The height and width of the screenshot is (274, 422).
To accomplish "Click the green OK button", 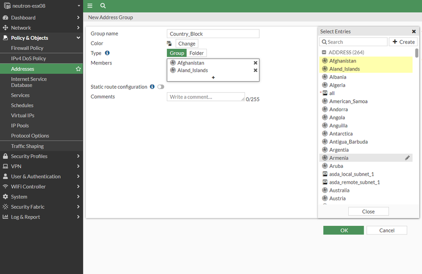I will [343, 230].
